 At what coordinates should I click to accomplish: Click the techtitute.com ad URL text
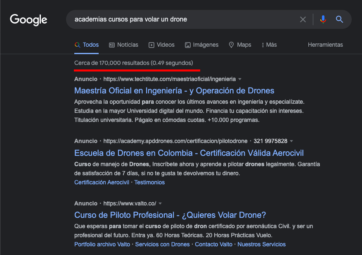pyautogui.click(x=170, y=79)
